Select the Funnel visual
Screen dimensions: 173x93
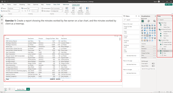145,30
